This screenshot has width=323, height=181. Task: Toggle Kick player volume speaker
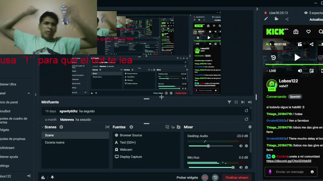300,71
